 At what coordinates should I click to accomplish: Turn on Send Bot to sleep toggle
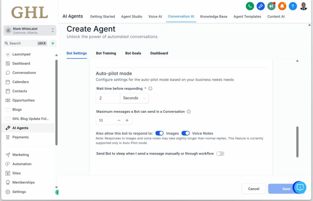point(220,154)
